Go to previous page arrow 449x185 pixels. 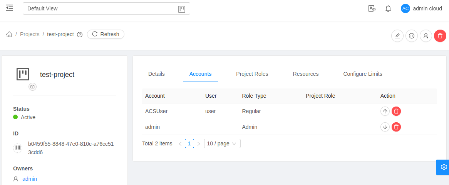(180, 143)
